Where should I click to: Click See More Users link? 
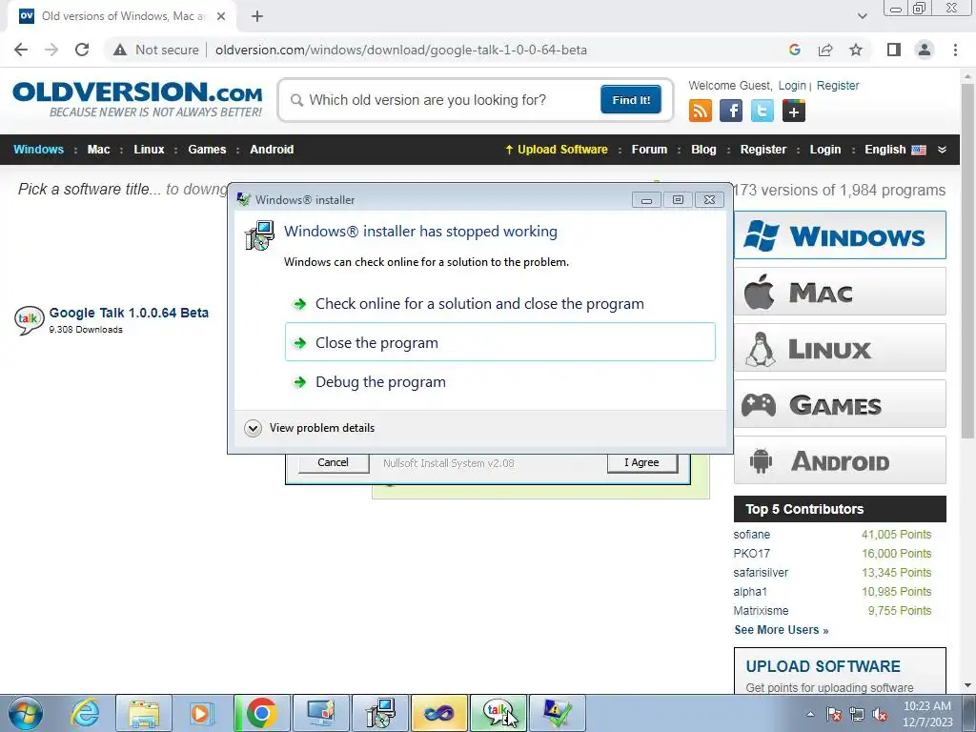point(782,630)
